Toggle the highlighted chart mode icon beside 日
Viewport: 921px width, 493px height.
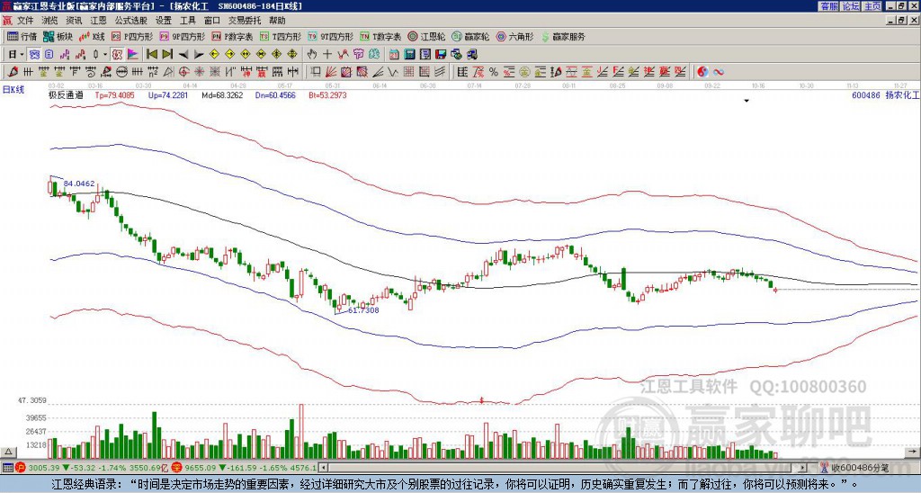34,54
